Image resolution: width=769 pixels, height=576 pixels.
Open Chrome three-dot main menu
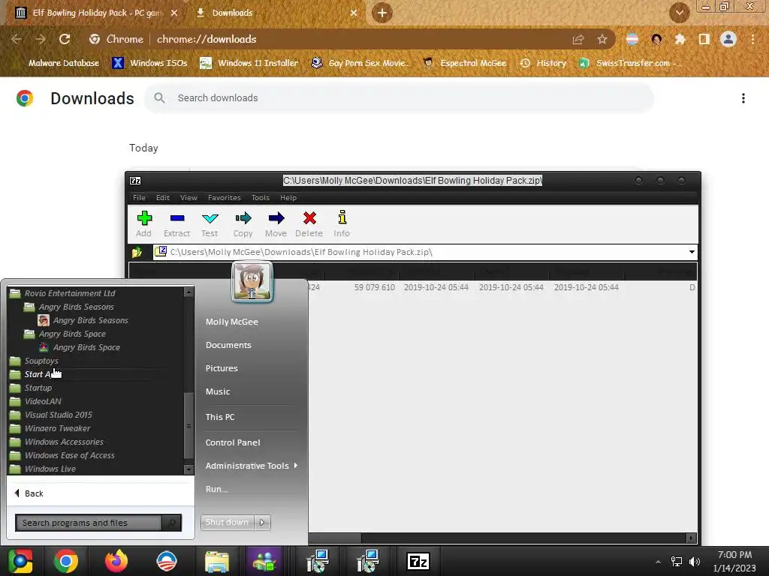(x=752, y=39)
